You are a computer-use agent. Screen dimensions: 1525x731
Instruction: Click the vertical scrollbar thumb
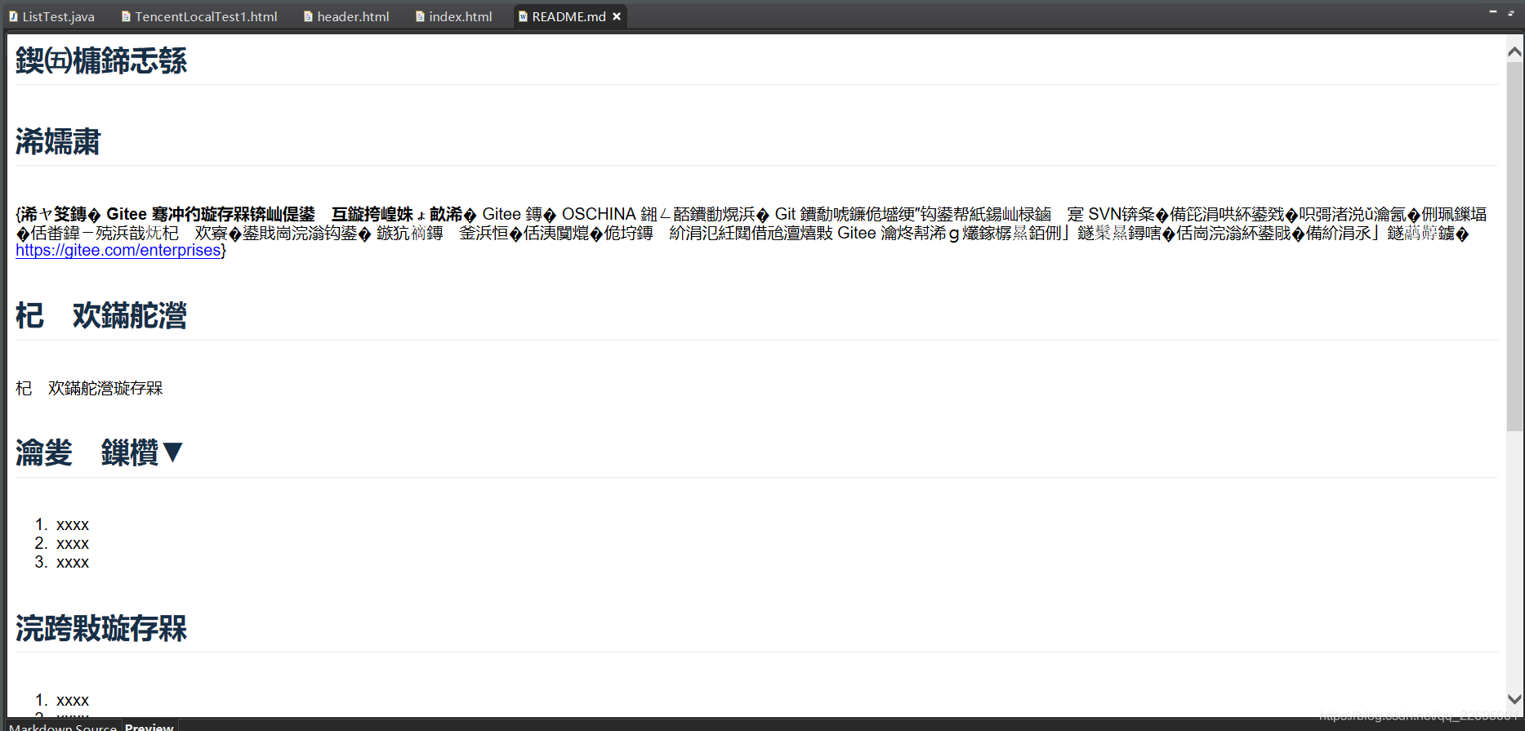tap(1514, 245)
